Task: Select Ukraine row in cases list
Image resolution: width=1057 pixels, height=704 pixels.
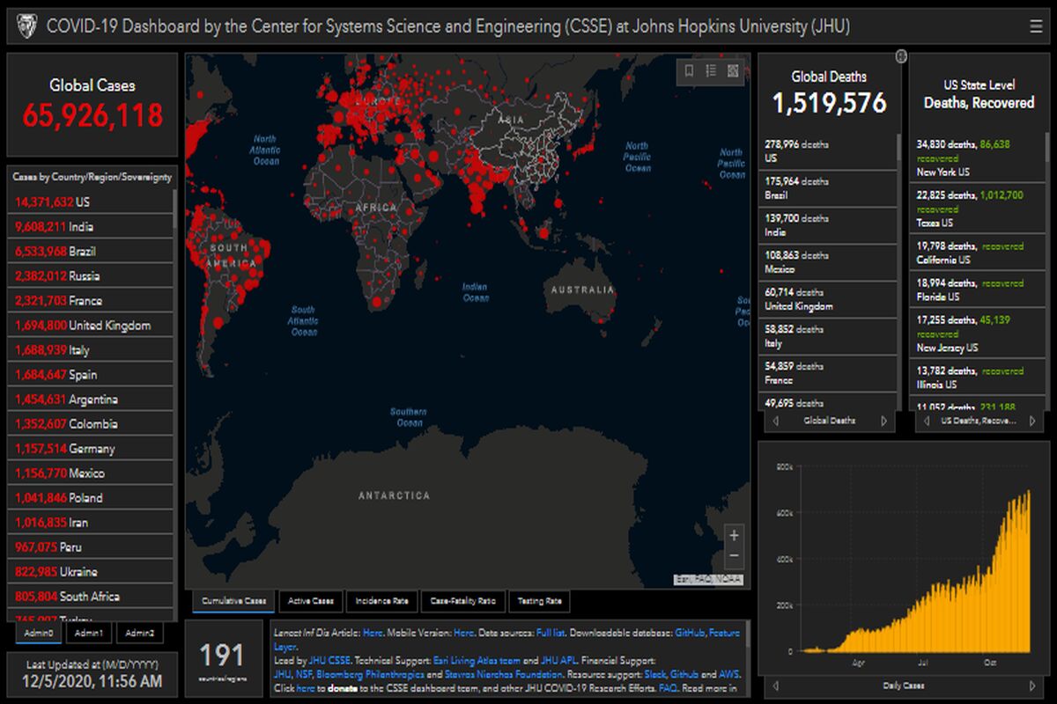Action: click(92, 571)
